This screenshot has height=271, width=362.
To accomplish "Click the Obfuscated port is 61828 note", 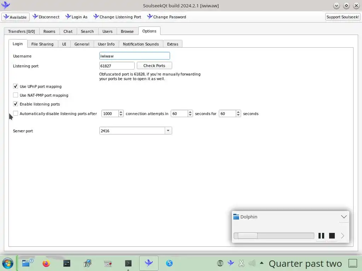I will coord(150,76).
